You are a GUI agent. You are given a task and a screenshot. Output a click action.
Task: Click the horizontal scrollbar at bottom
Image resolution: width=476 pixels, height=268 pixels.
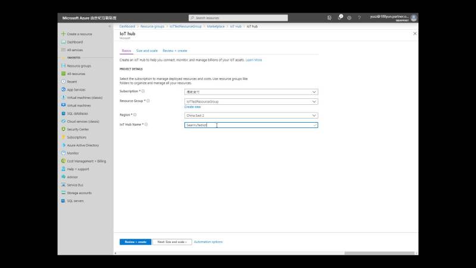click(x=380, y=253)
